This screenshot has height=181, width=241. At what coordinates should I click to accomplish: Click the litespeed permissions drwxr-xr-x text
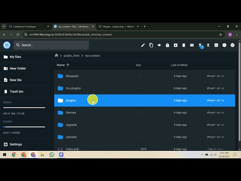pos(215,76)
